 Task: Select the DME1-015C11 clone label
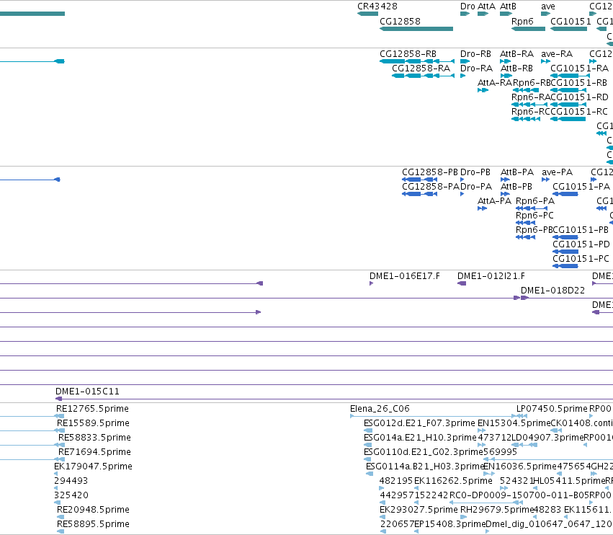coord(87,392)
